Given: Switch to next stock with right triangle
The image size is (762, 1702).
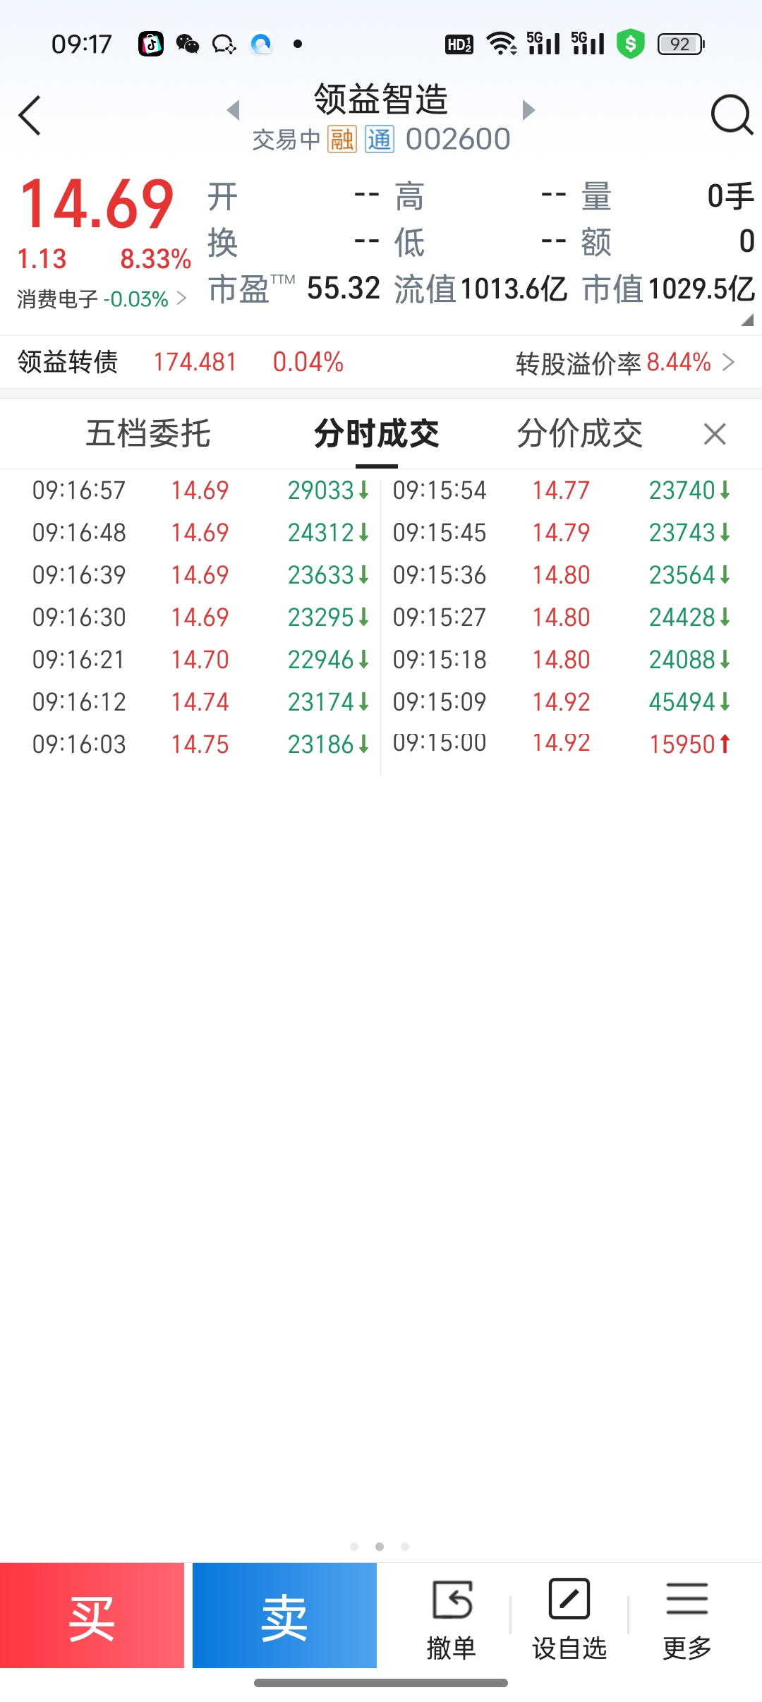Looking at the screenshot, I should (x=528, y=110).
